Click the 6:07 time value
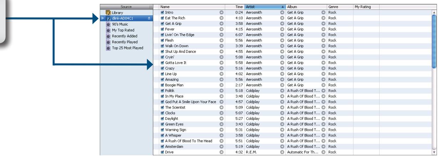 tap(239, 35)
